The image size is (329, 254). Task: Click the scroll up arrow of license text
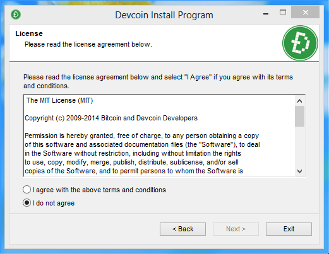tap(299, 101)
